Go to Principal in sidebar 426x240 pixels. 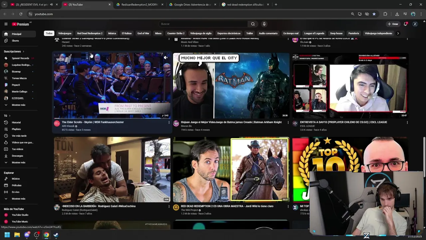click(19, 34)
